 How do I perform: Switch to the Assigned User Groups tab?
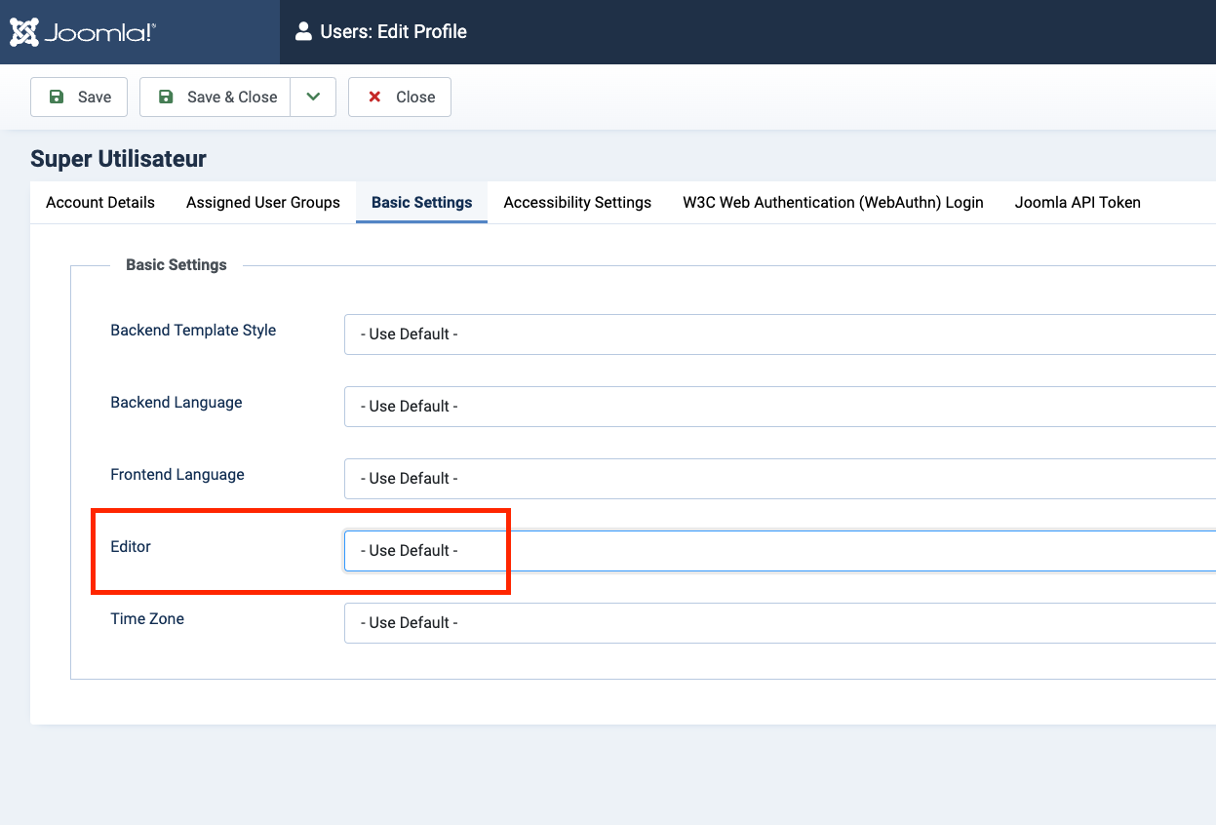263,203
